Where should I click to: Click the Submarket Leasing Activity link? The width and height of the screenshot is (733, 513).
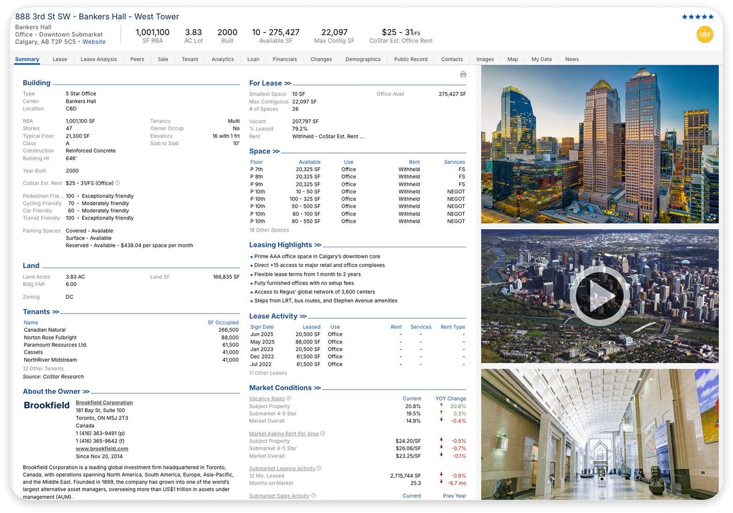pyautogui.click(x=282, y=468)
